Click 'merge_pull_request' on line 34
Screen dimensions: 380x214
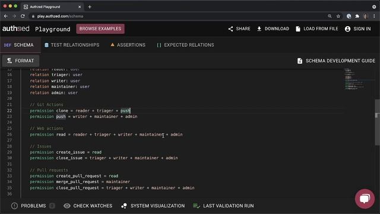pyautogui.click(x=78, y=182)
